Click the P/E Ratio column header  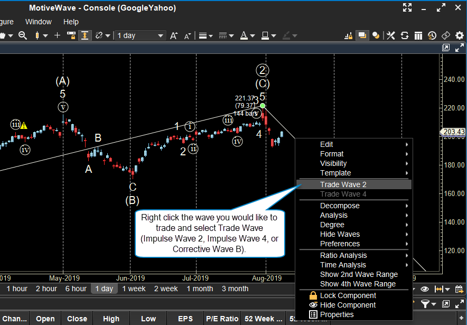coord(222,319)
